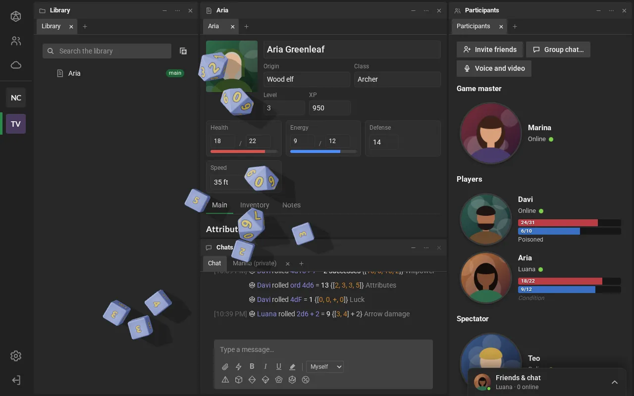Add a new tab in the Participants panel
This screenshot has height=396, width=634.
515,26
